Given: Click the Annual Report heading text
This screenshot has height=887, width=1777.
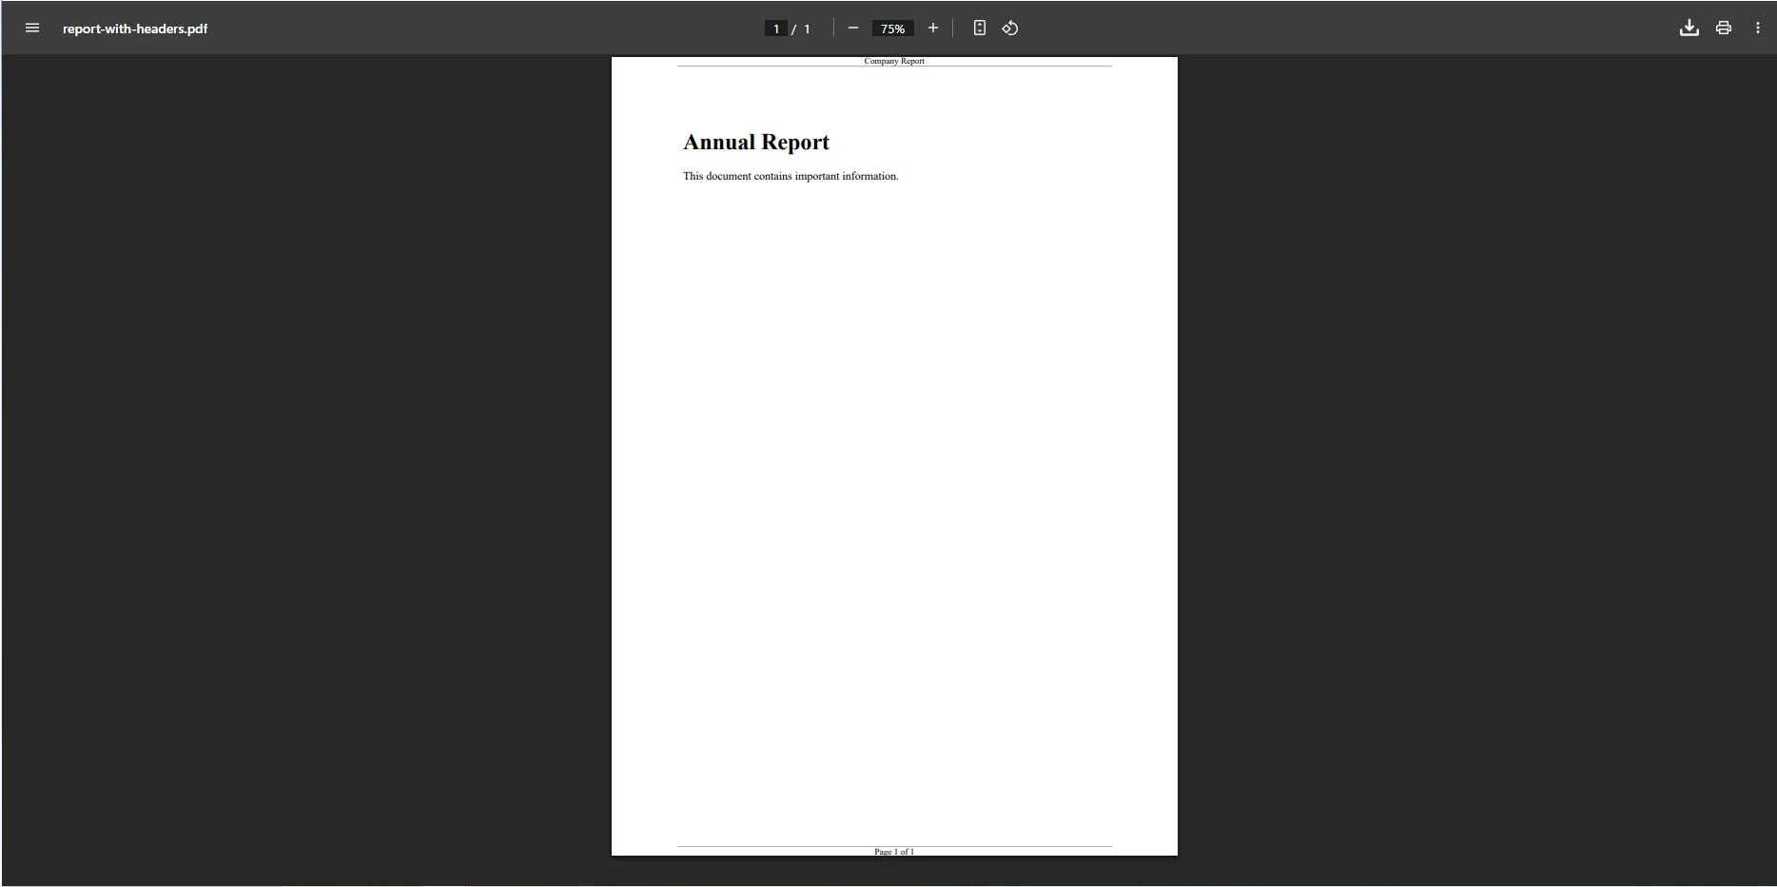Looking at the screenshot, I should point(755,142).
